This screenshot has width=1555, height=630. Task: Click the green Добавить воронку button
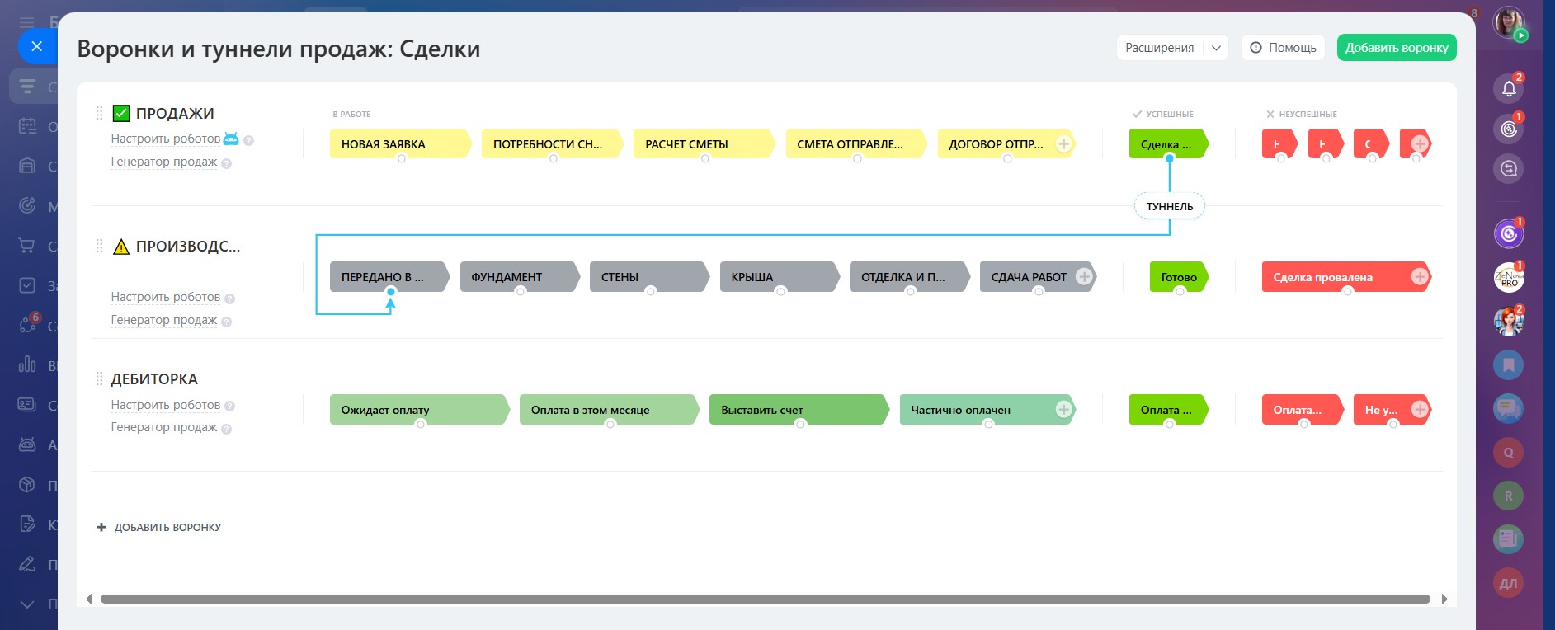pyautogui.click(x=1397, y=48)
